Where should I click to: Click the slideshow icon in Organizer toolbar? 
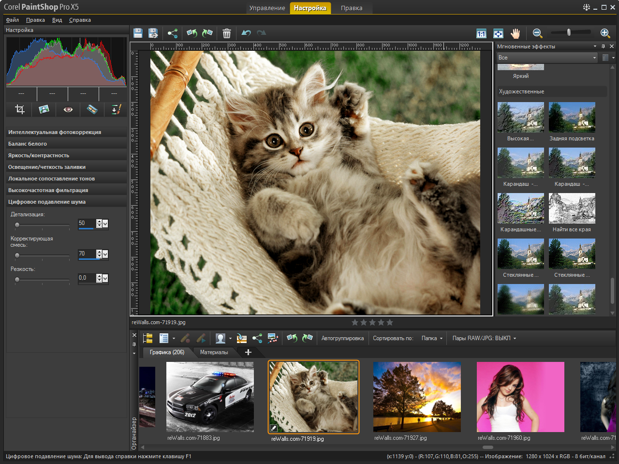273,338
